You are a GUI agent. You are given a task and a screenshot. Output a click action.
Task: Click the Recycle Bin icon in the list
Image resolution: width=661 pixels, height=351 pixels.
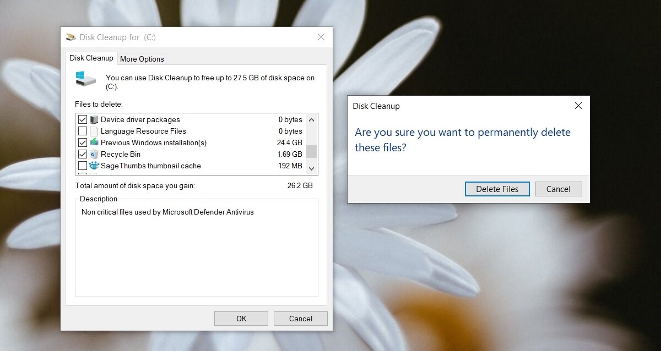point(94,154)
